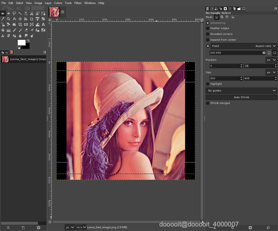Click the Auto Shrink button

coord(241,97)
